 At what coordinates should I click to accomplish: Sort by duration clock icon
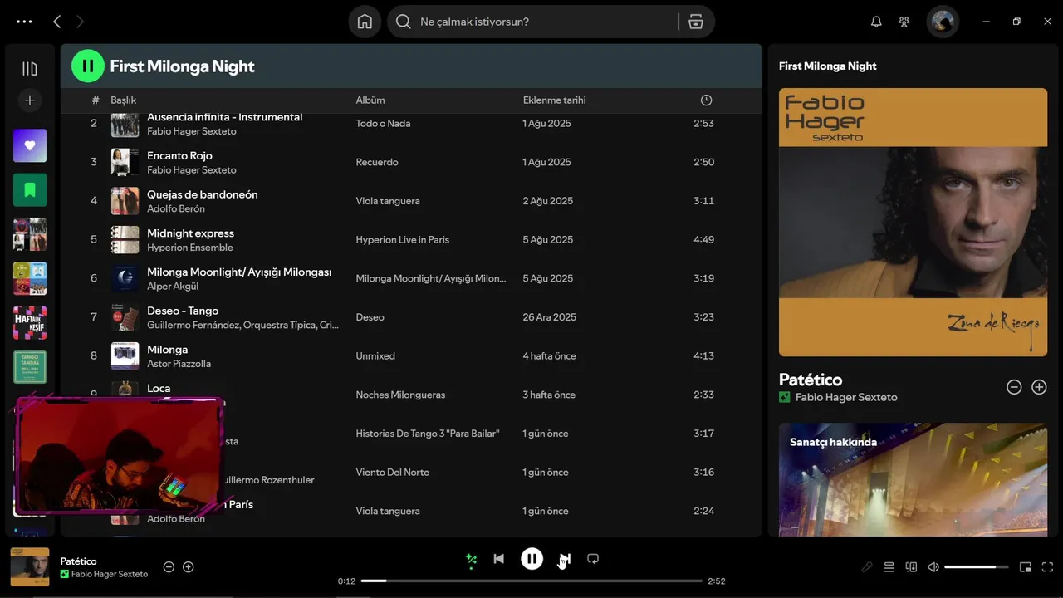(706, 100)
